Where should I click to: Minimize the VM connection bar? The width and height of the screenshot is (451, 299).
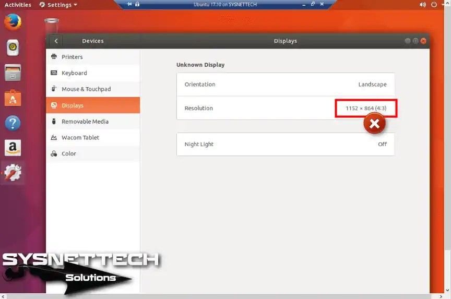click(x=304, y=5)
